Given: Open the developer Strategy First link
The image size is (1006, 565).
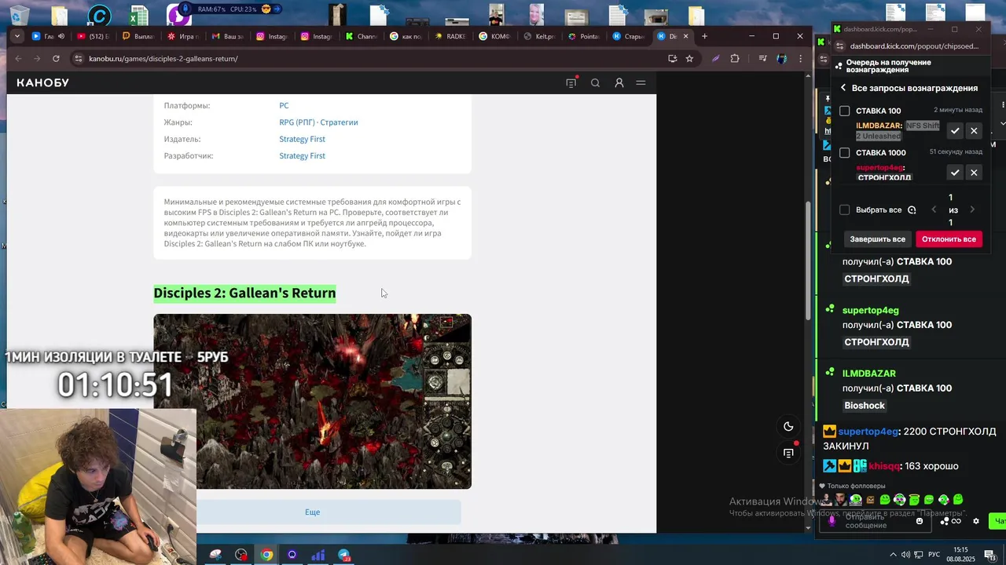Looking at the screenshot, I should click(302, 155).
